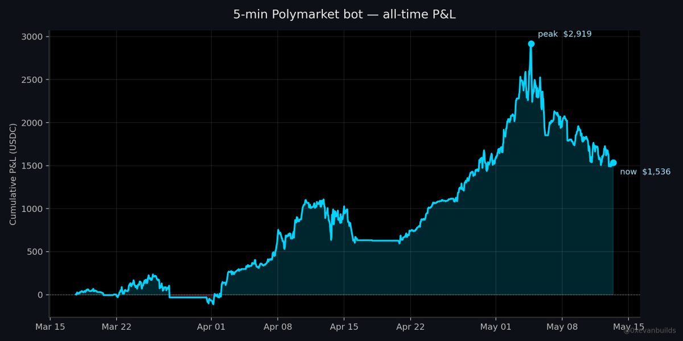The image size is (683, 341).
Task: Click the y-axis tick label 0
Action: [41, 295]
